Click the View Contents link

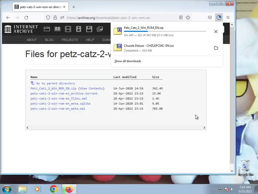pos(91,88)
